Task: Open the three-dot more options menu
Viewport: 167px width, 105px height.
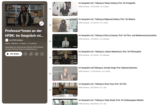Action: tap(42, 54)
